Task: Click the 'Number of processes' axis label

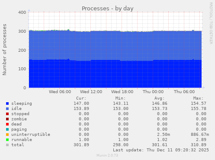Action: [5, 50]
